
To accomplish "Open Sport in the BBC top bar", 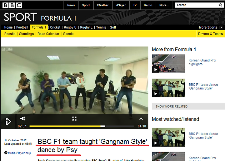I will point(86,5).
